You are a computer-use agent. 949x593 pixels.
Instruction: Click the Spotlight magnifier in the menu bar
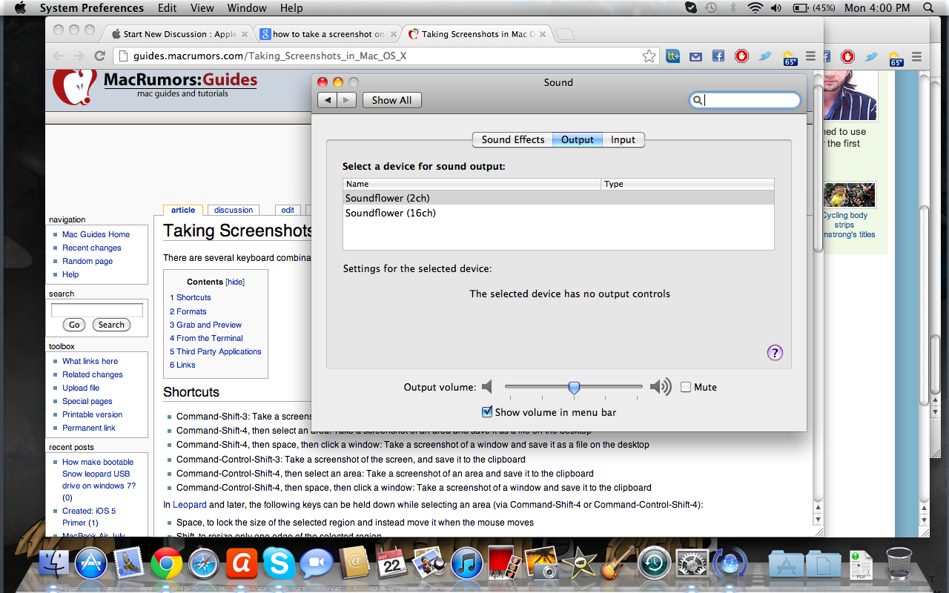coord(928,8)
